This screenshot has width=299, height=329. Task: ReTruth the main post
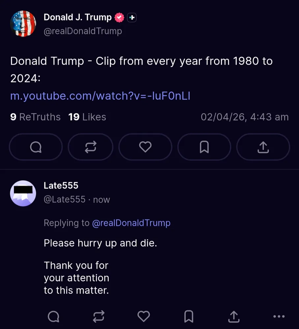91,147
